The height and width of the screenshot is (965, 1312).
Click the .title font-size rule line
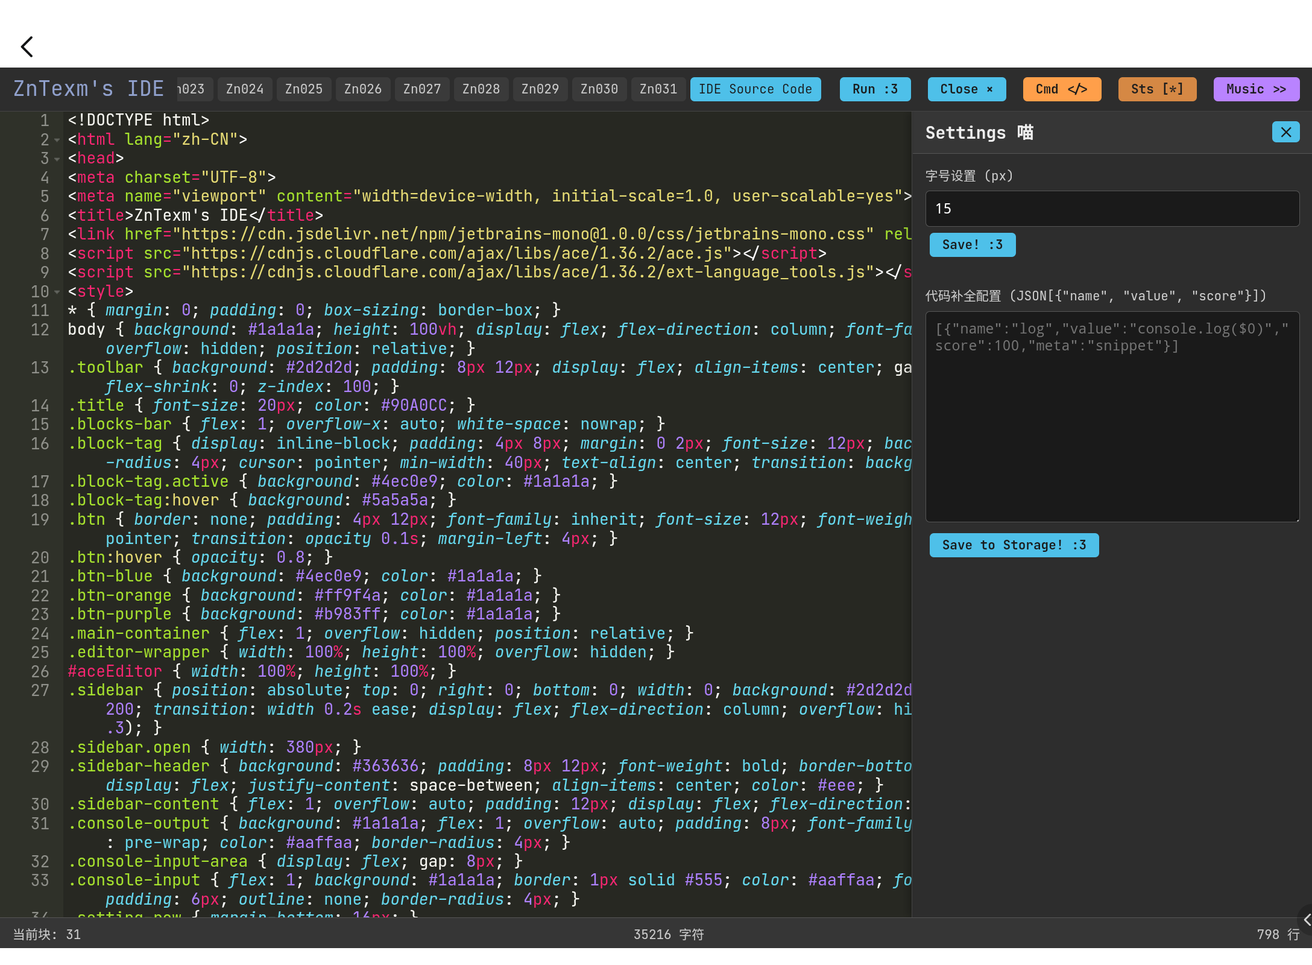[x=271, y=406]
